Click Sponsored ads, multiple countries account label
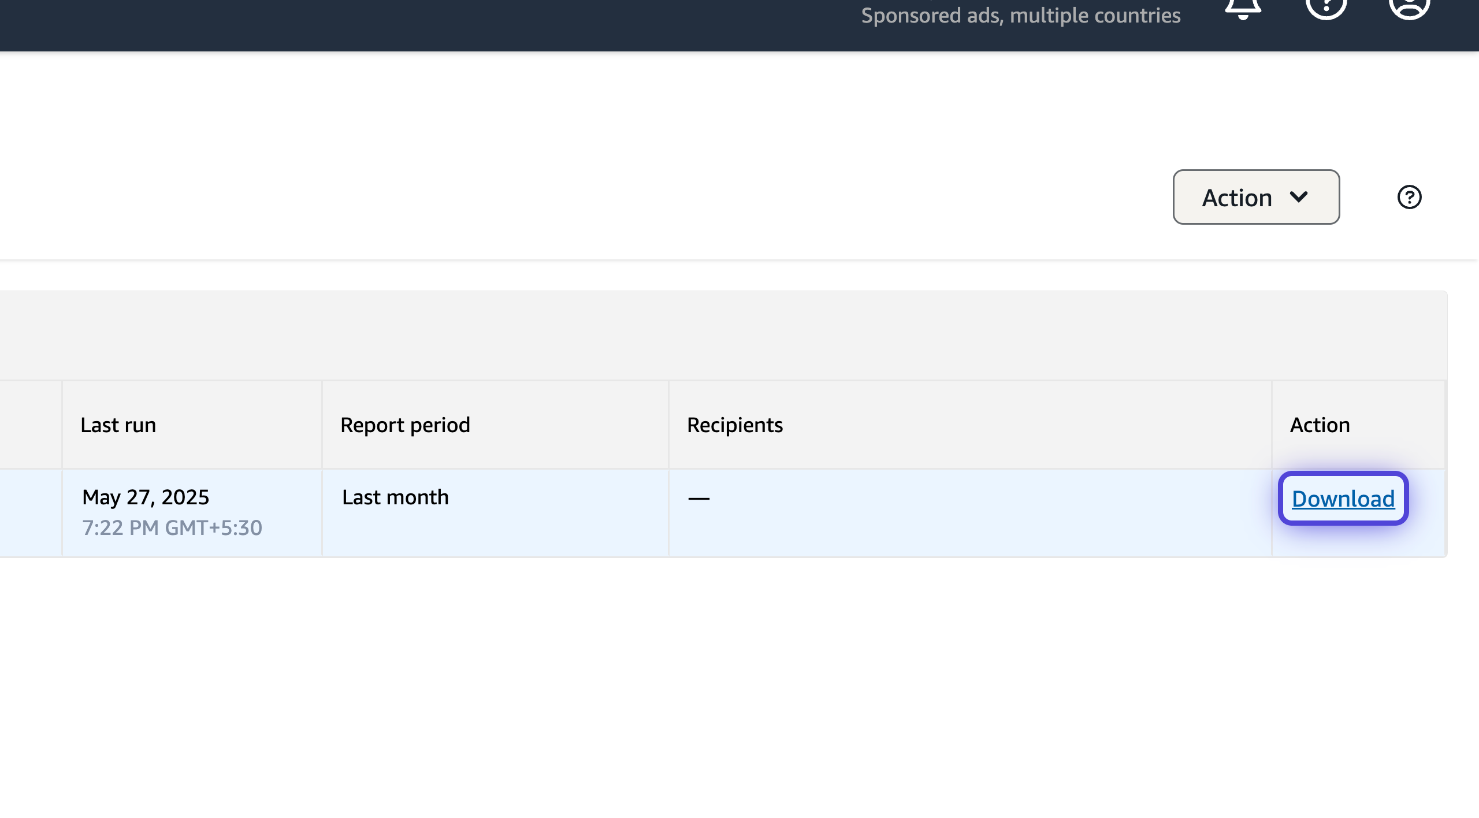 click(x=1021, y=15)
